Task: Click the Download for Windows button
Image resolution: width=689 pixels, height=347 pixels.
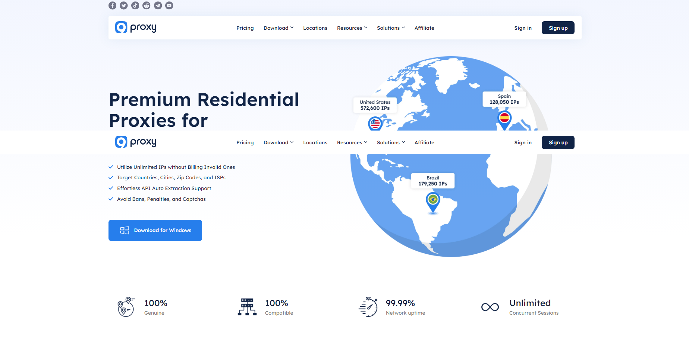Action: (x=155, y=230)
